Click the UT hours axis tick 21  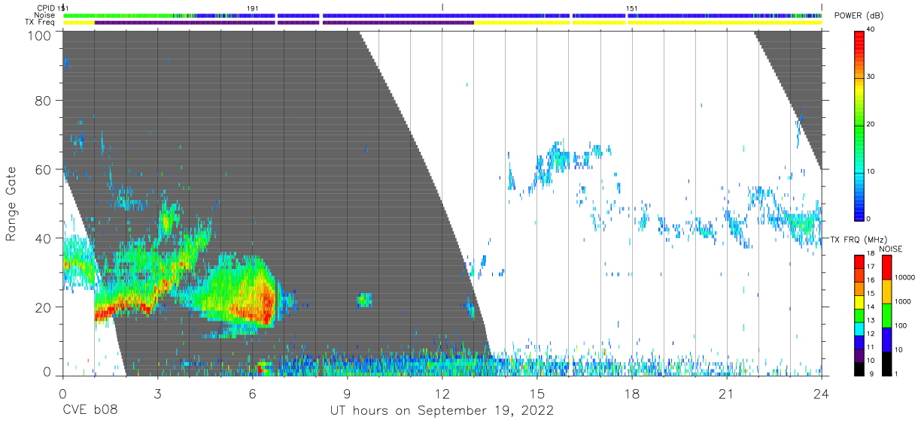tap(727, 394)
